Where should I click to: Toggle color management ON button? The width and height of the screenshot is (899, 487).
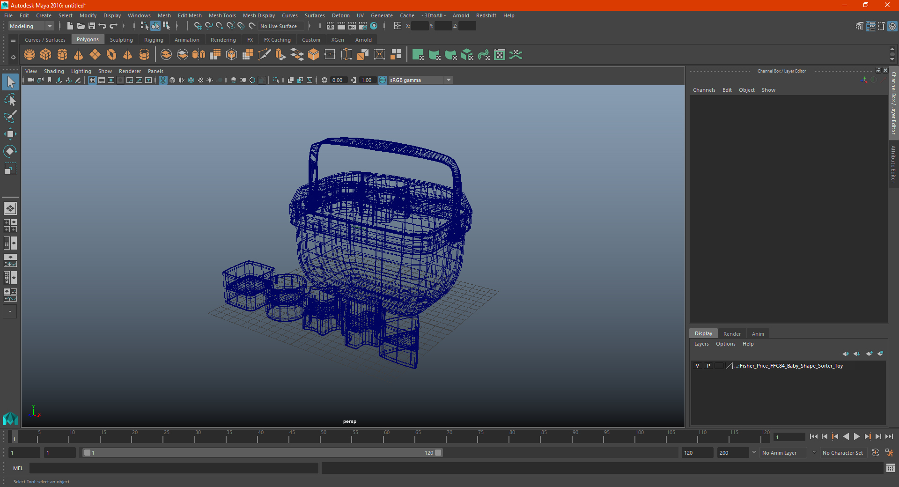point(383,80)
